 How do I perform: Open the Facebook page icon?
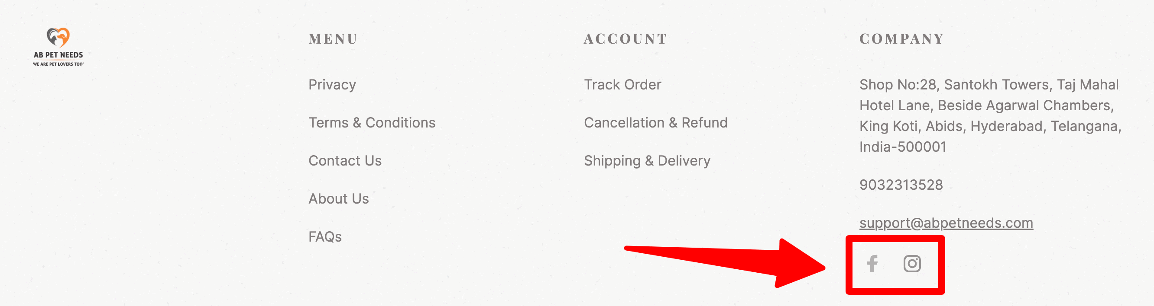872,264
